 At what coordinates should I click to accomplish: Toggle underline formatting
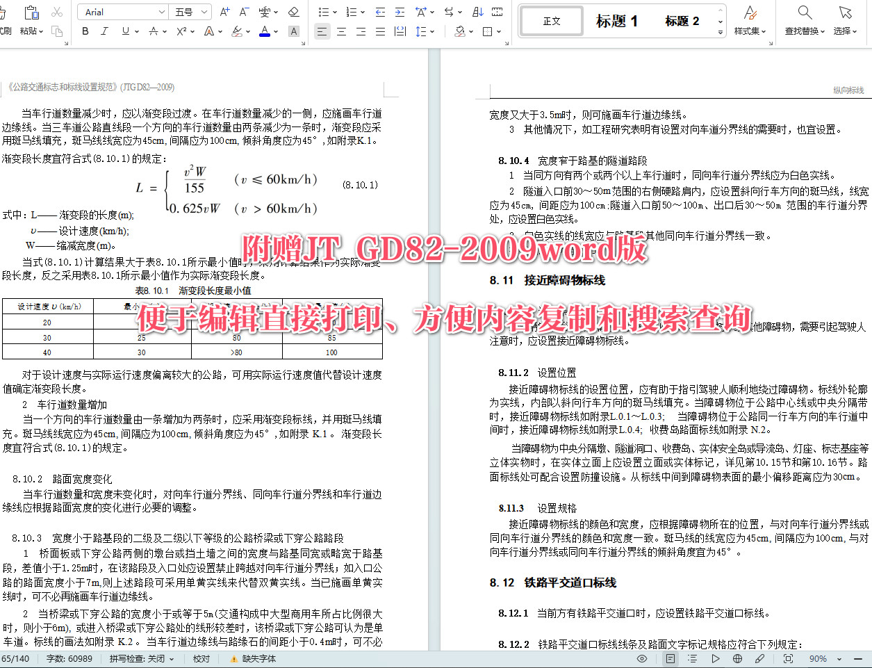click(126, 31)
